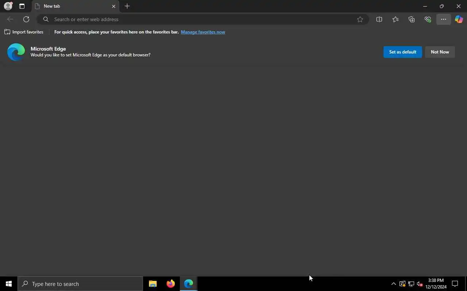Open the Windows Start menu
Image resolution: width=467 pixels, height=291 pixels.
[9, 284]
